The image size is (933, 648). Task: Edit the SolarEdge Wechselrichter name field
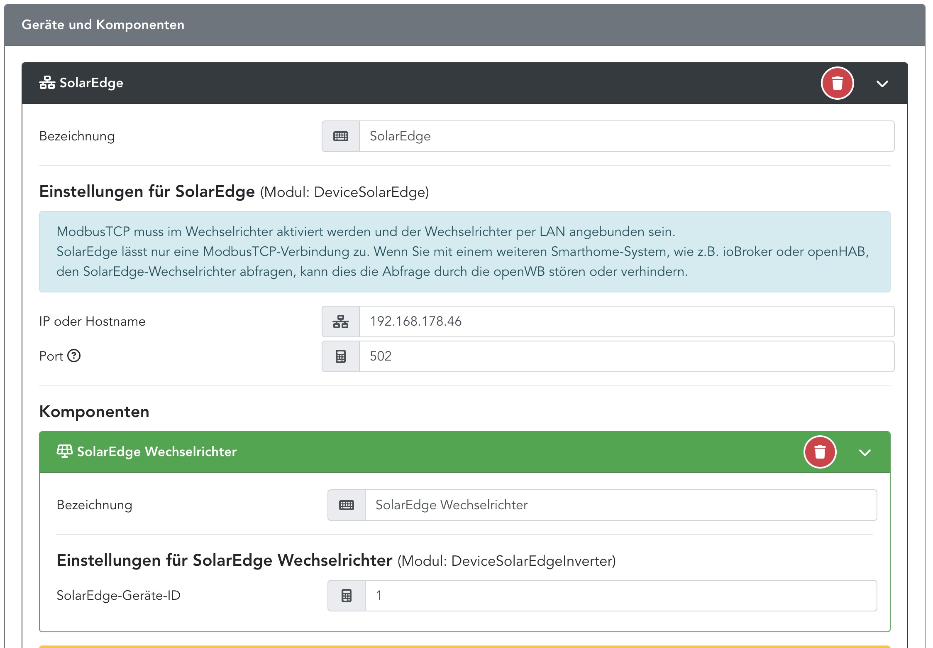(x=620, y=505)
